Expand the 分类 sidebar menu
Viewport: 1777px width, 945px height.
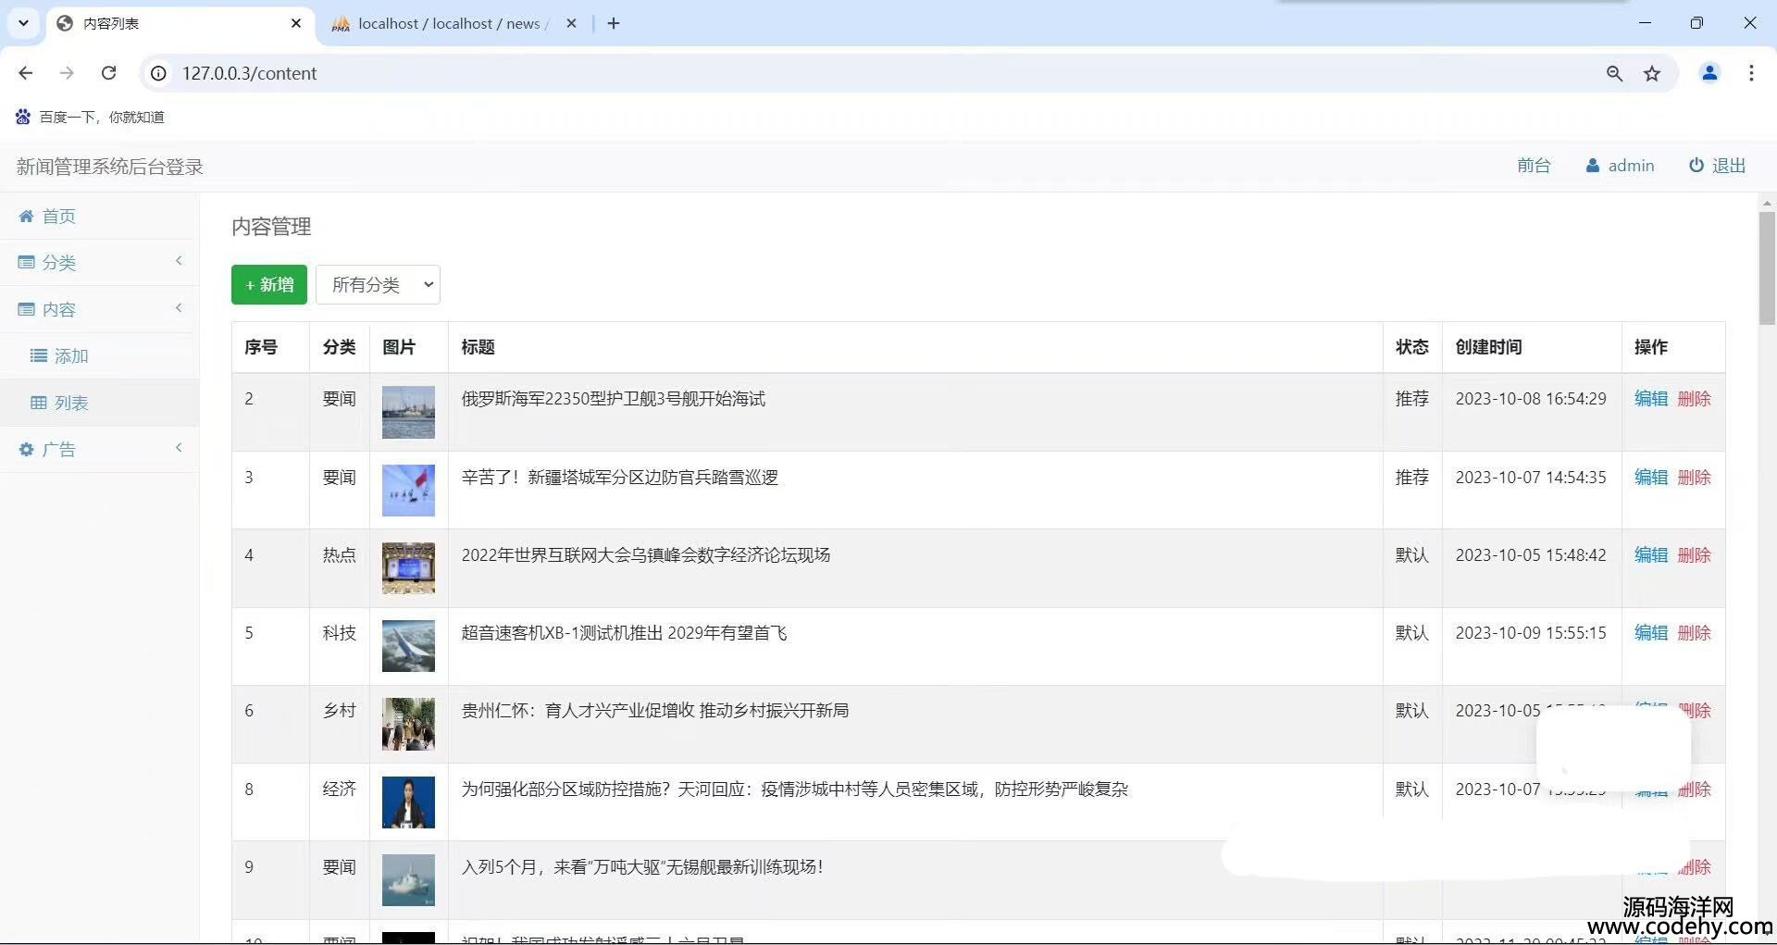[99, 263]
